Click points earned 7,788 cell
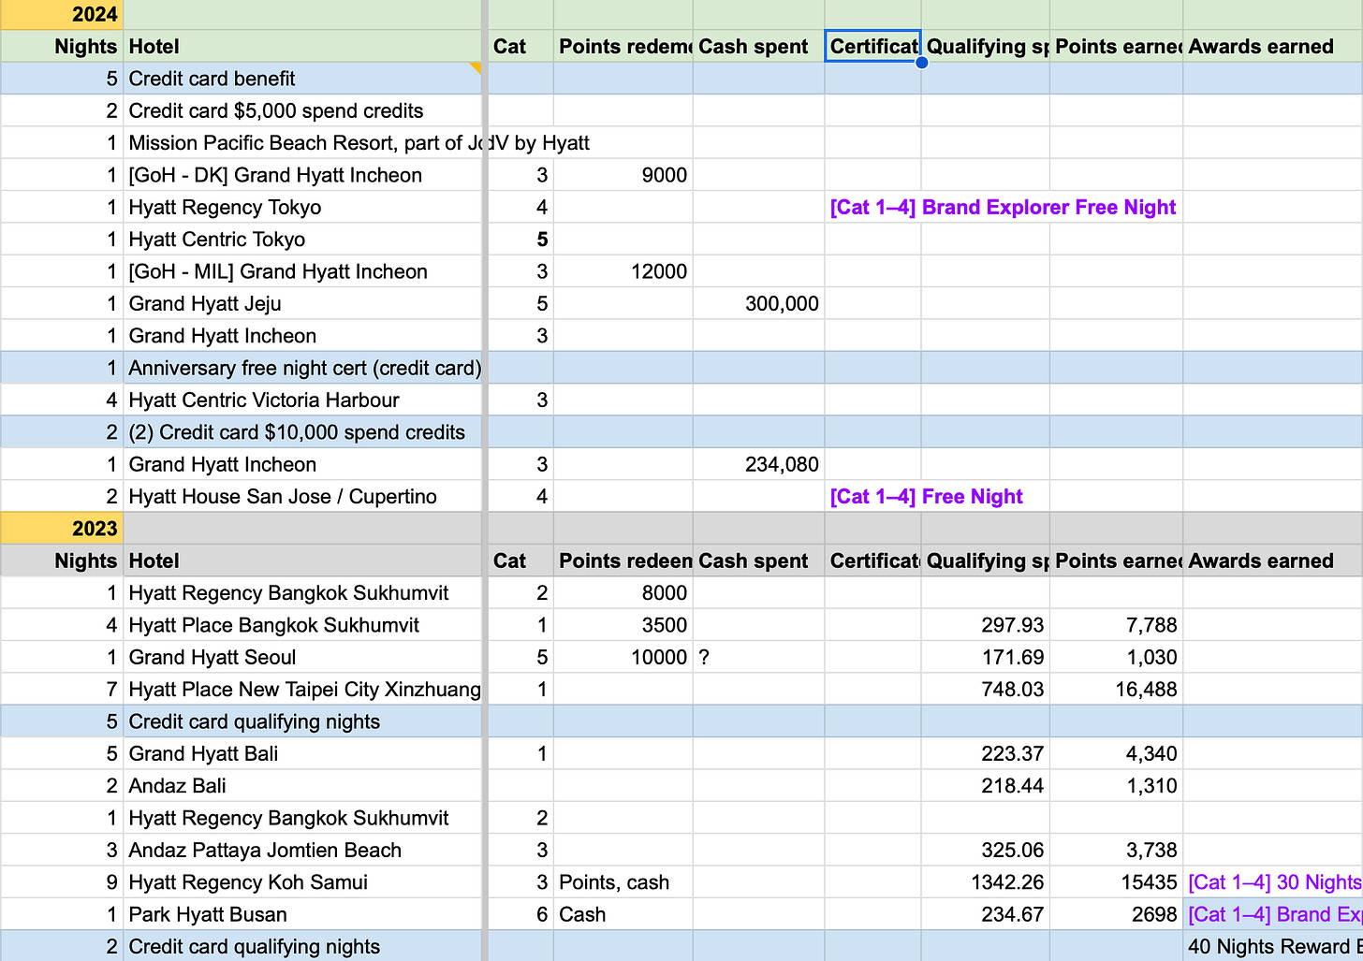 click(1117, 625)
